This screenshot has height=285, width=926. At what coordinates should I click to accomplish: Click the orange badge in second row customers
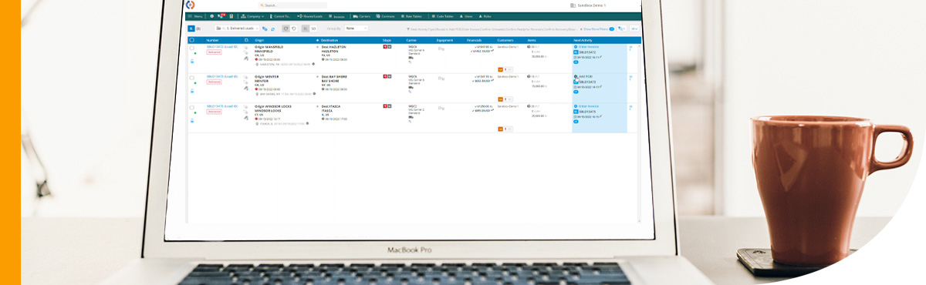pyautogui.click(x=500, y=99)
